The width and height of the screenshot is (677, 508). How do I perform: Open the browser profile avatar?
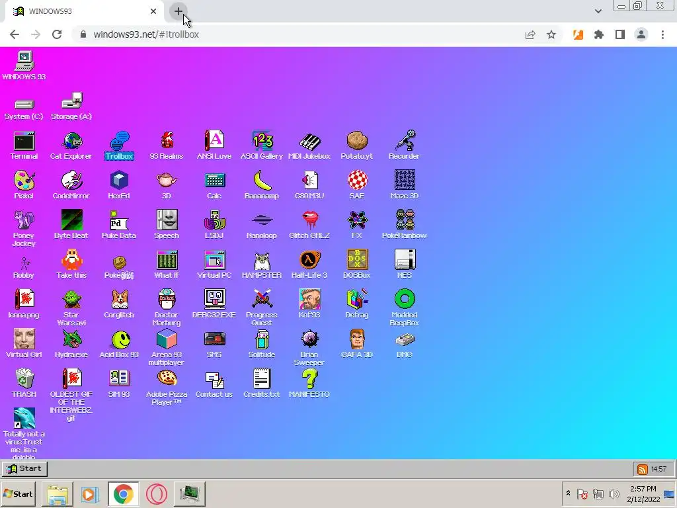click(641, 34)
